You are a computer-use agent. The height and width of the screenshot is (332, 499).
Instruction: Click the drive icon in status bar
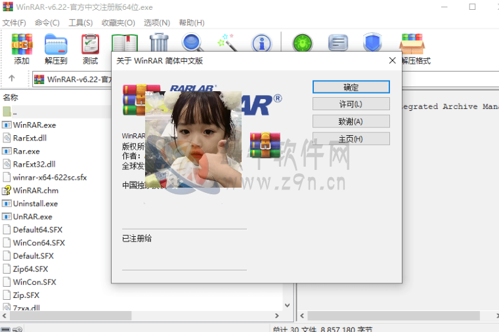6,329
